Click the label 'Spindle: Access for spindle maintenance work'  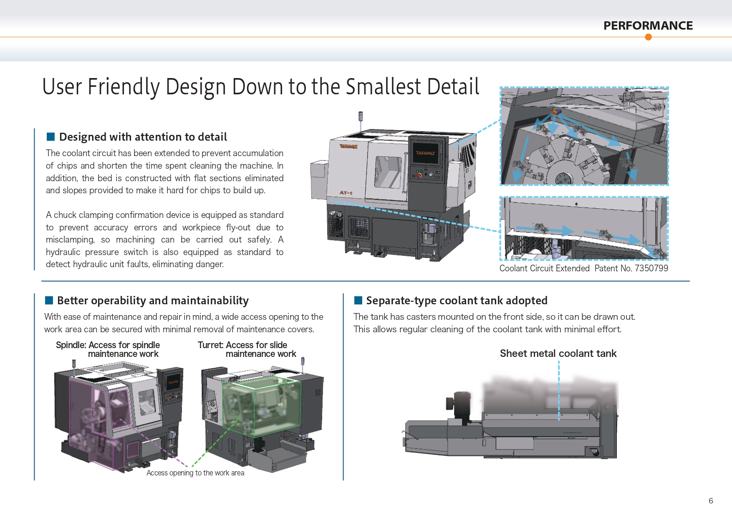pos(108,349)
